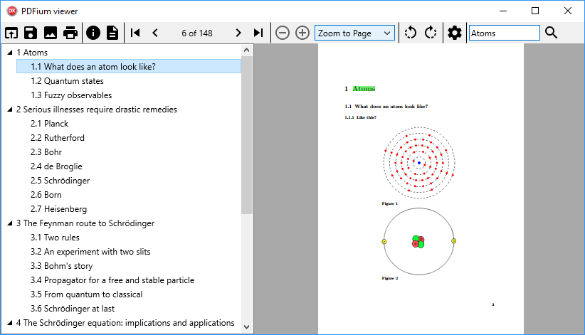Click the page's 1.1 section heading text

(386, 106)
